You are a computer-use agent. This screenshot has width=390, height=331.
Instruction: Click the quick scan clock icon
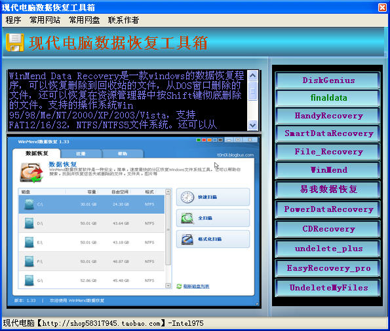pyautogui.click(x=187, y=197)
